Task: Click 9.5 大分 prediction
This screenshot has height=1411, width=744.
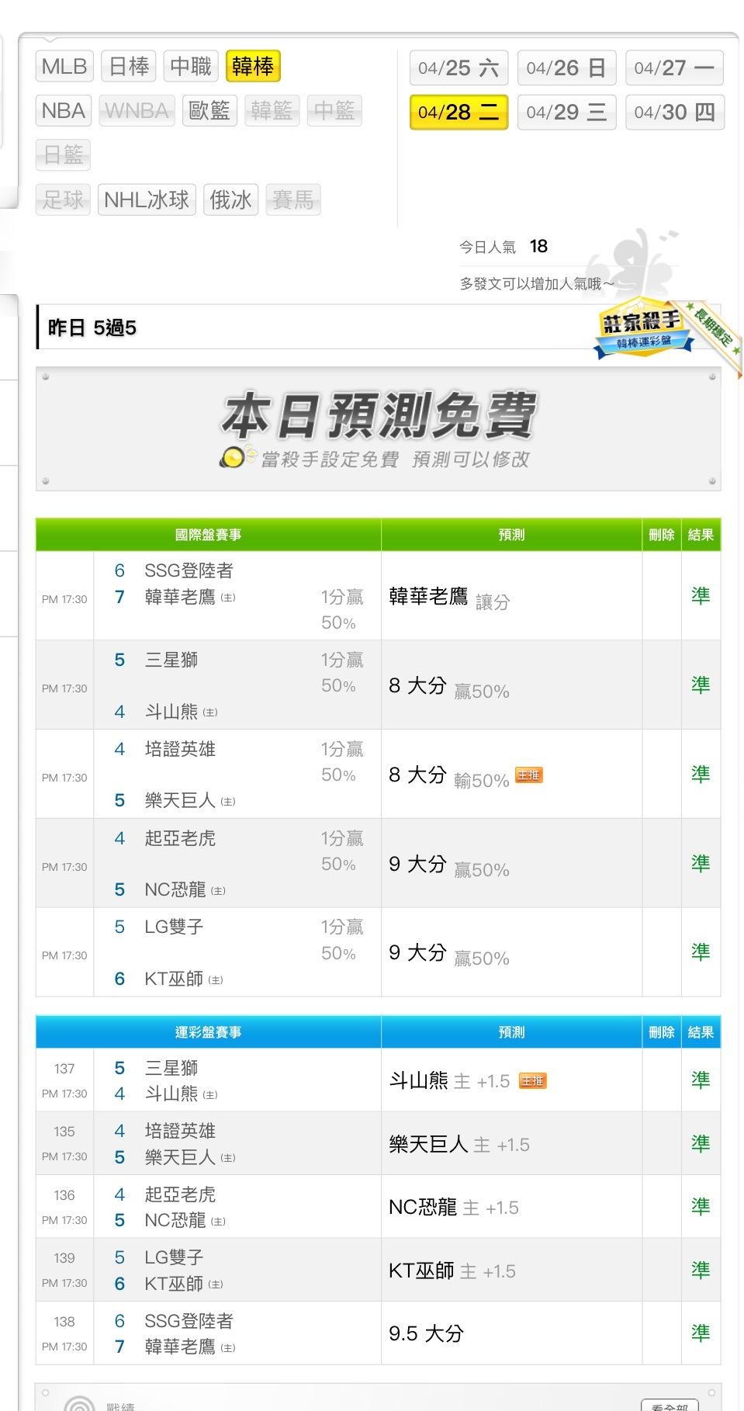Action: tap(426, 1333)
